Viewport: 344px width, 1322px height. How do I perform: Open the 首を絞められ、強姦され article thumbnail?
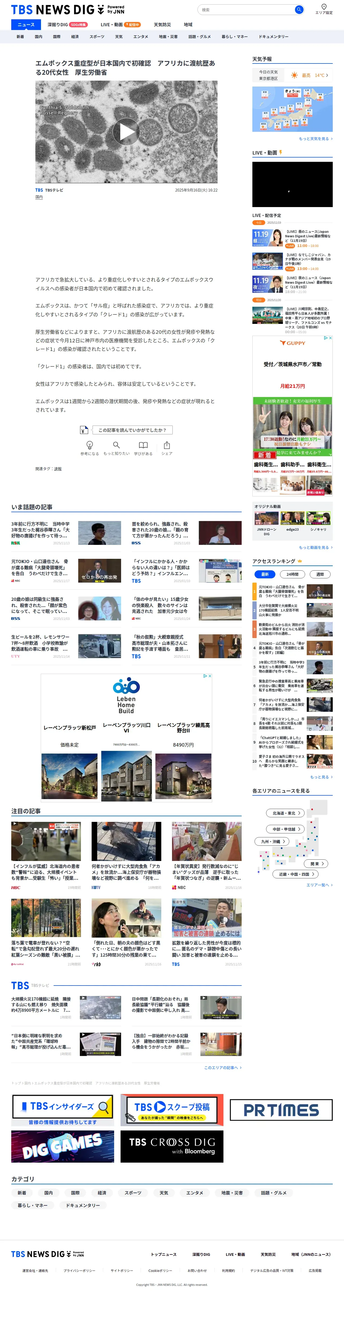[x=220, y=533]
